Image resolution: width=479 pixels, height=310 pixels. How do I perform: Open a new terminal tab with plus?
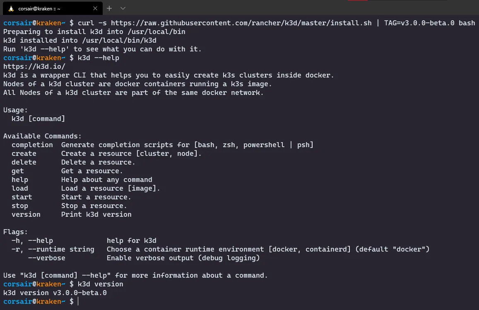(109, 8)
